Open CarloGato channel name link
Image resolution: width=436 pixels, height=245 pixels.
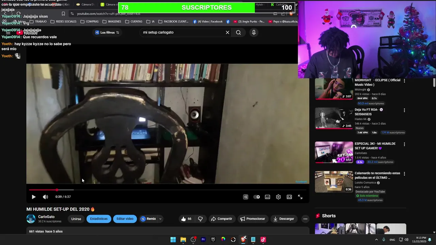[46, 217]
